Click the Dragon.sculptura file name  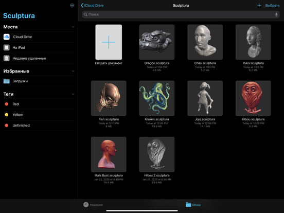157,63
